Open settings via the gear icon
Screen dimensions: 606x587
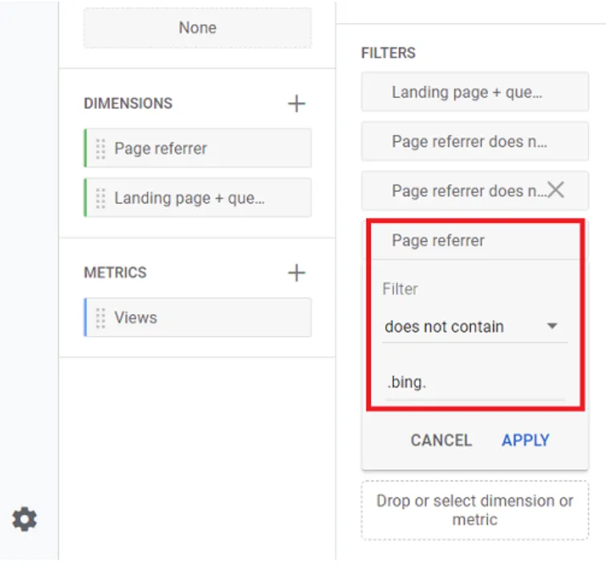point(24,520)
